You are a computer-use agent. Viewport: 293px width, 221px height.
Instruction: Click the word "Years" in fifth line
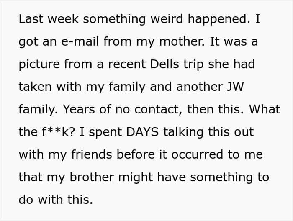pos(79,110)
